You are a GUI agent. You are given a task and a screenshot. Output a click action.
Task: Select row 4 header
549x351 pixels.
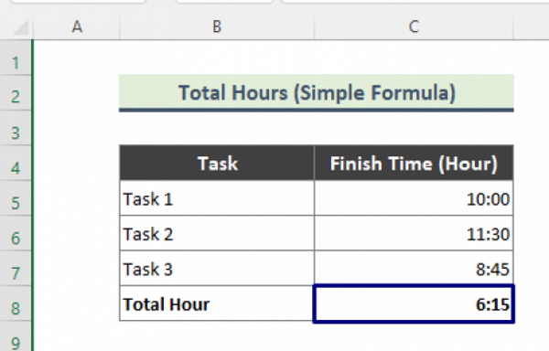click(x=16, y=163)
